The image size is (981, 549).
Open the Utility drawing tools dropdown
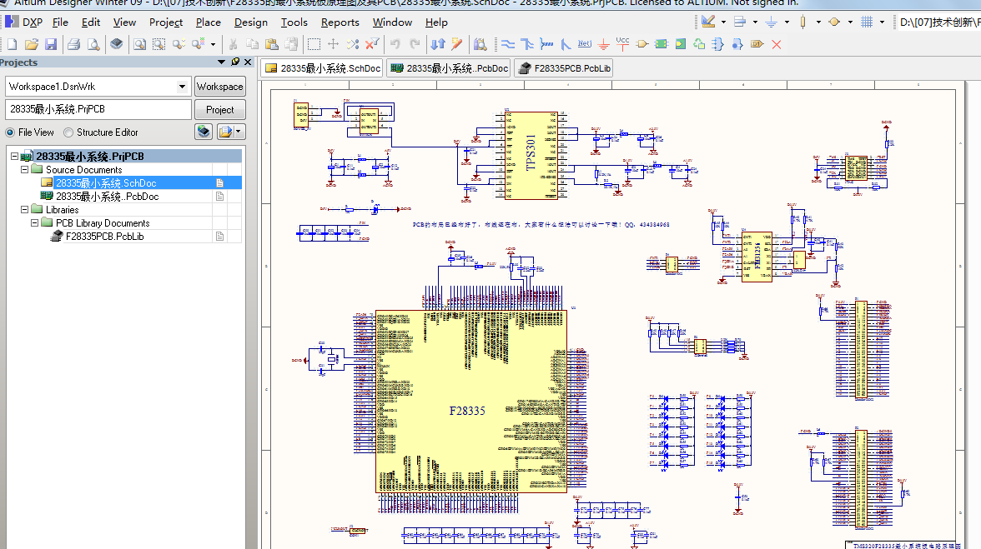click(x=724, y=22)
